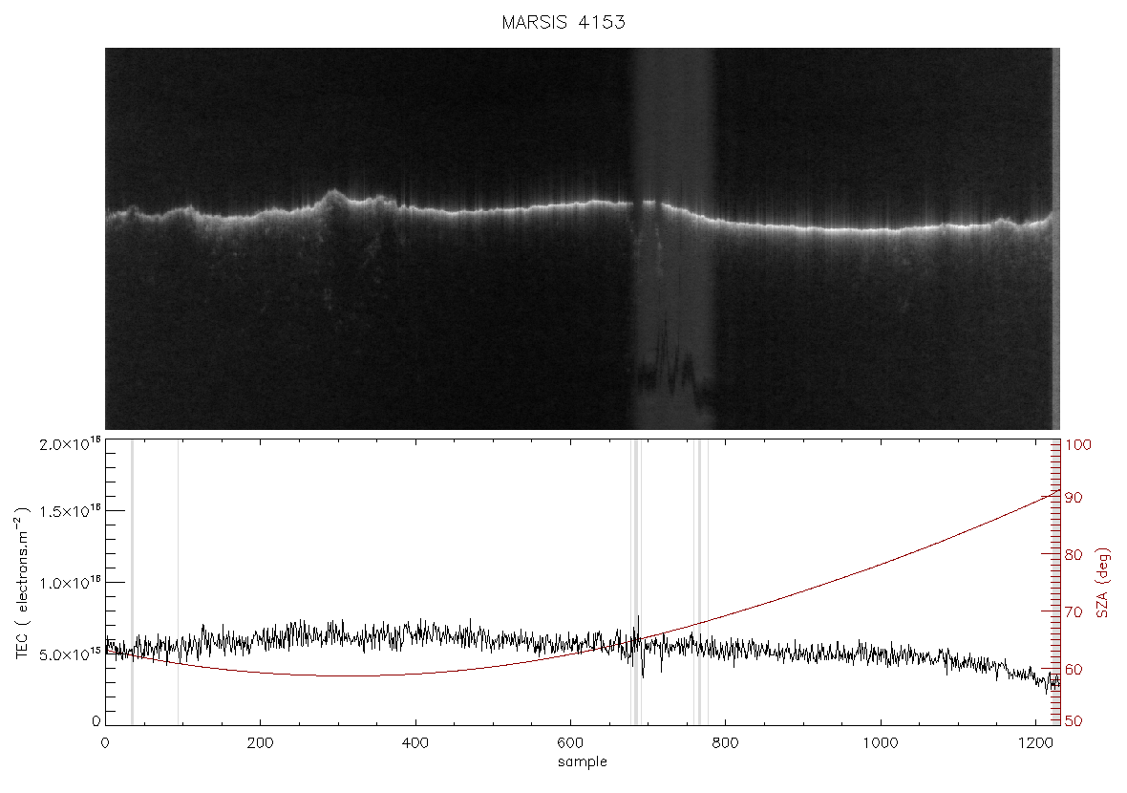Click x-axis tick label 600
Viewport: 1127px width, 793px height.
pyautogui.click(x=571, y=742)
